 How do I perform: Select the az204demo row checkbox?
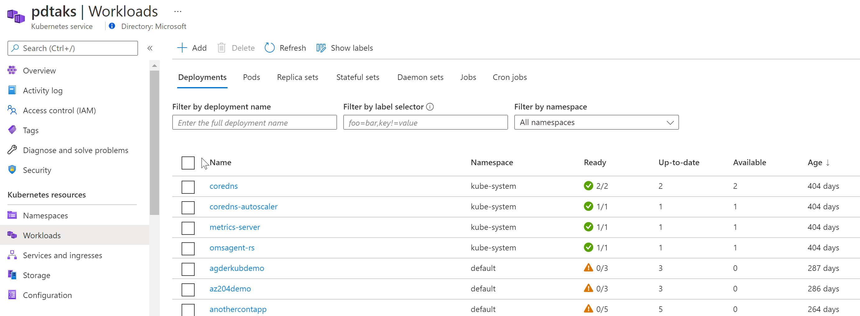click(x=188, y=289)
